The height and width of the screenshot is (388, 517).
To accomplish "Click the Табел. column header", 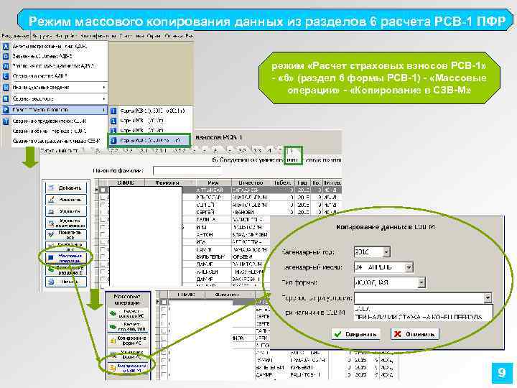I will 283,183.
